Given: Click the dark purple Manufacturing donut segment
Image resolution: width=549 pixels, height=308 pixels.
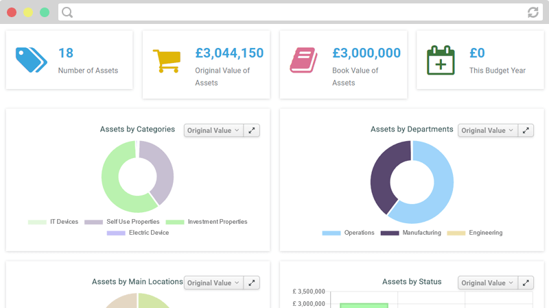Looking at the screenshot, I should pos(382,175).
